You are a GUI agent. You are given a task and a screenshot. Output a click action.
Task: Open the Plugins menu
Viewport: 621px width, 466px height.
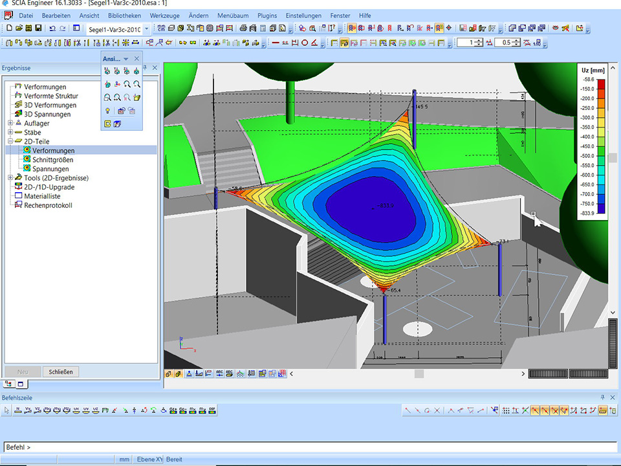[x=267, y=15]
